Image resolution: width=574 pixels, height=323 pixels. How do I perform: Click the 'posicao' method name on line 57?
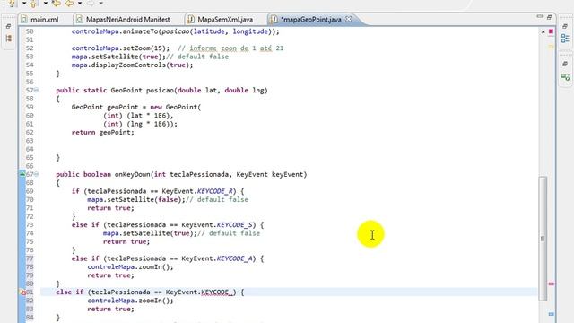point(160,90)
